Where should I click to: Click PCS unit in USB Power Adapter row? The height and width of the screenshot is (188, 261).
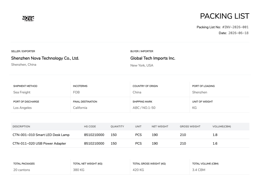[x=138, y=144]
